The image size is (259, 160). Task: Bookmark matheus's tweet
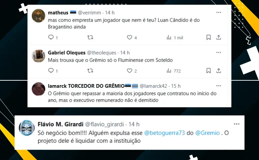coord(208,37)
